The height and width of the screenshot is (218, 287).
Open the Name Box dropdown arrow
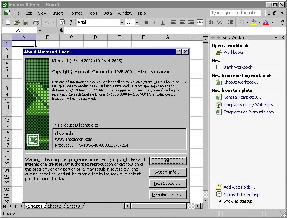pos(40,30)
